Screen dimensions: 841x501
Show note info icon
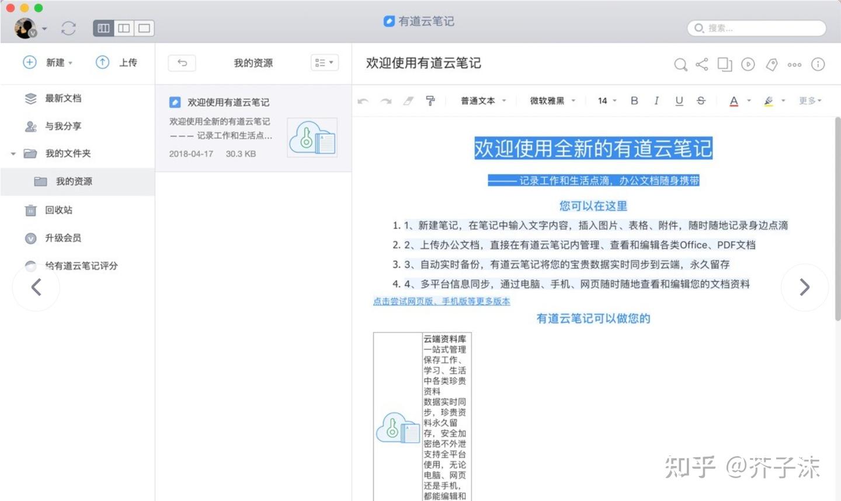click(x=818, y=64)
